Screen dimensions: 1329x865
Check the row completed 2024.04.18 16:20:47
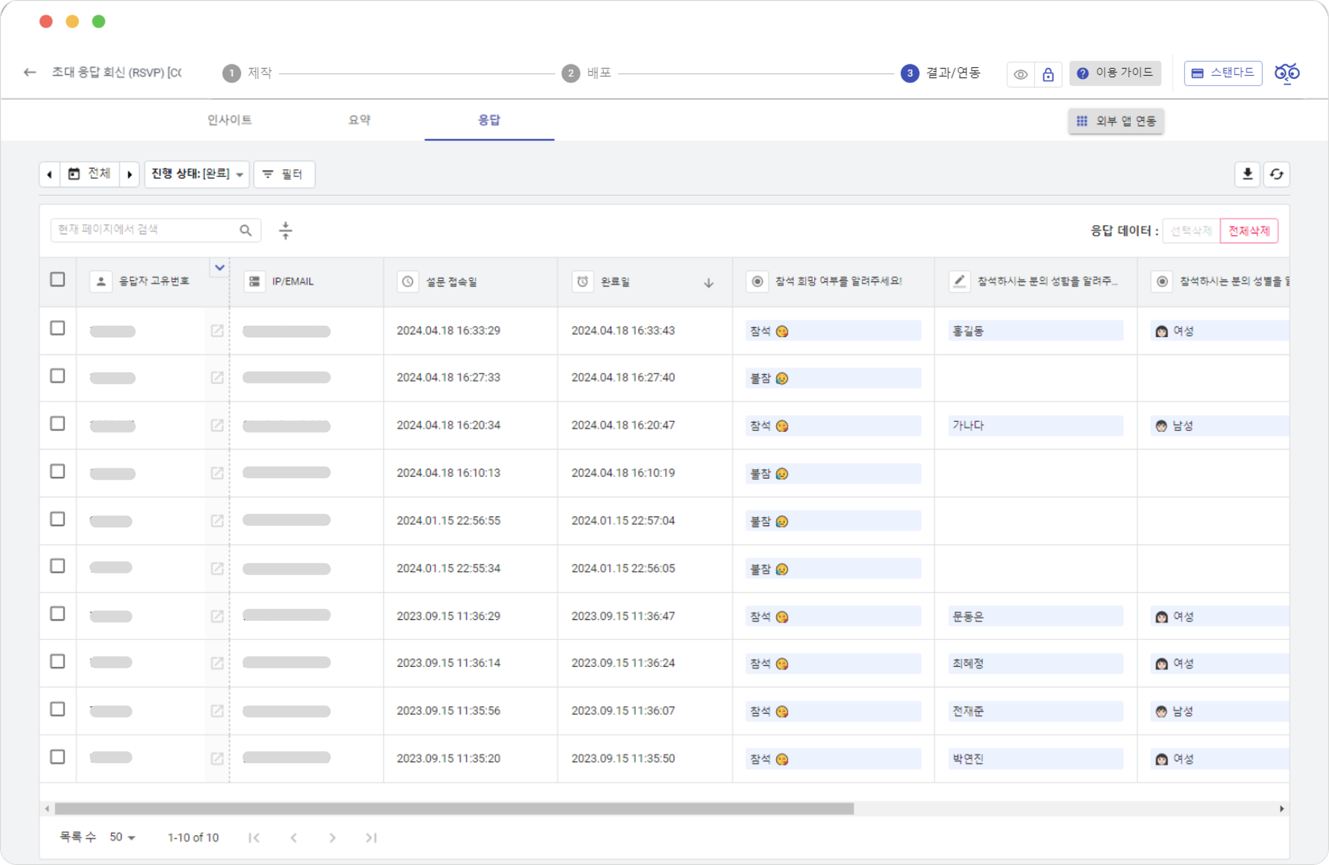[x=58, y=424]
